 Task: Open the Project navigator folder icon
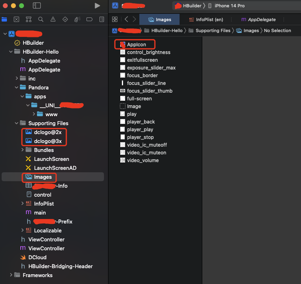click(4, 20)
